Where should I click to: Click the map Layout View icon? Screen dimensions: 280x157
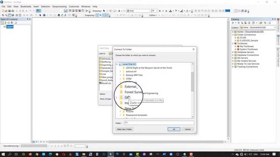37,142
